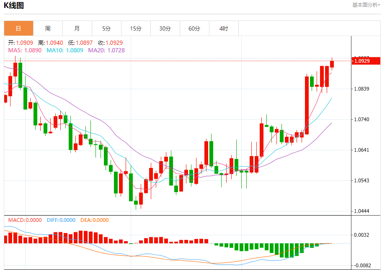Click the DEA value label
Viewport: 382px width, 270px height.
pyautogui.click(x=95, y=220)
